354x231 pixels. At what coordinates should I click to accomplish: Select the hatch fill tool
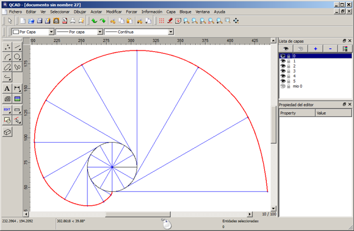[7, 99]
